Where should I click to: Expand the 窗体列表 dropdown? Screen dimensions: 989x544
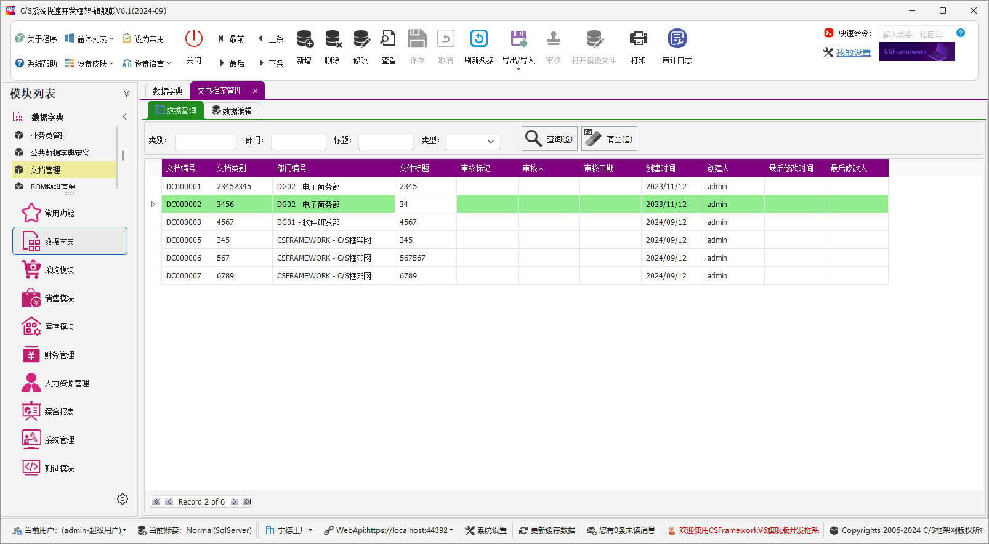[x=89, y=39]
